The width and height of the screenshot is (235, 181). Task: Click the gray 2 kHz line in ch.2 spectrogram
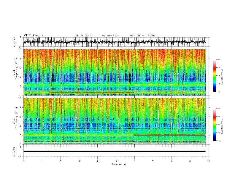click(x=169, y=135)
